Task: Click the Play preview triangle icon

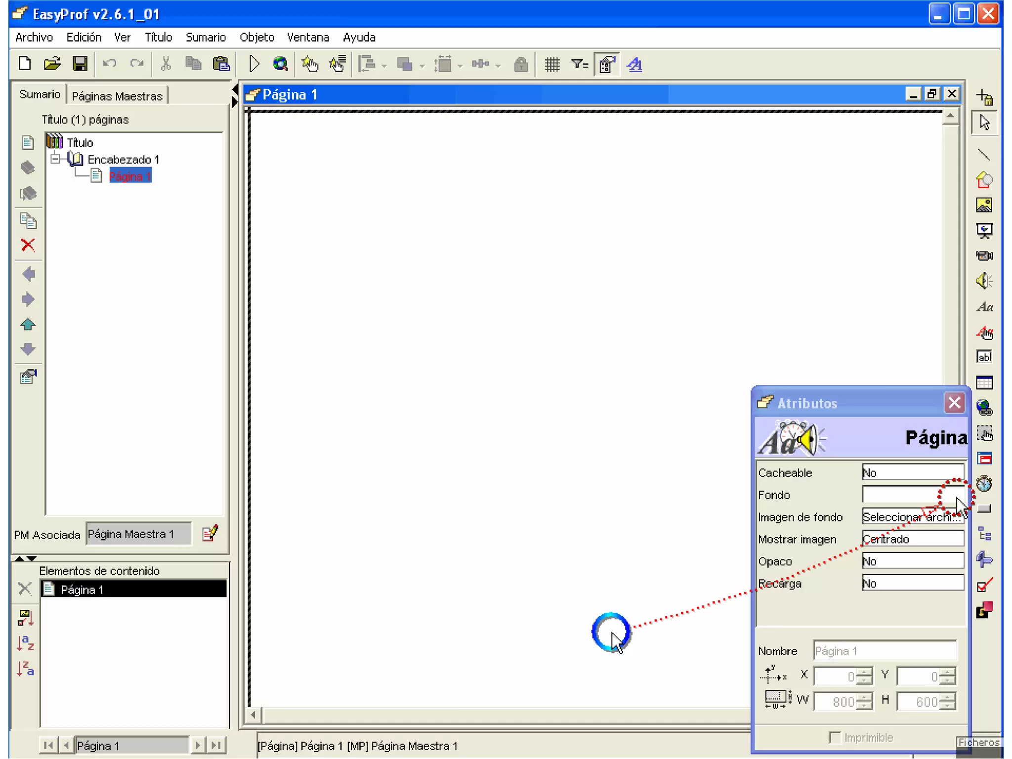Action: click(254, 64)
